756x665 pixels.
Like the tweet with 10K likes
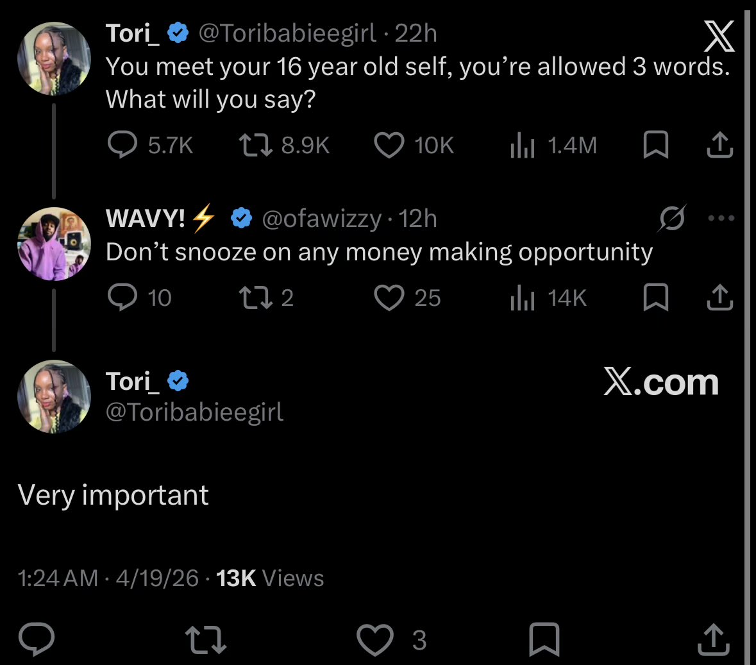[389, 145]
